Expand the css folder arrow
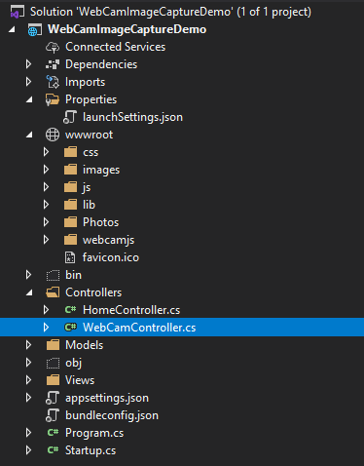This screenshot has height=466, width=364. [x=46, y=152]
